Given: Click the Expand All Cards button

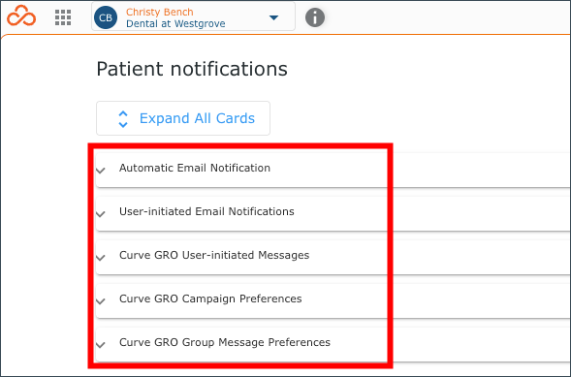Looking at the screenshot, I should point(183,118).
